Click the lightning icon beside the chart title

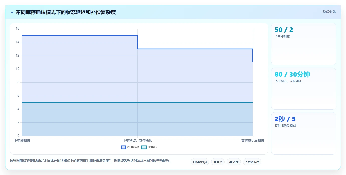[x=12, y=12]
